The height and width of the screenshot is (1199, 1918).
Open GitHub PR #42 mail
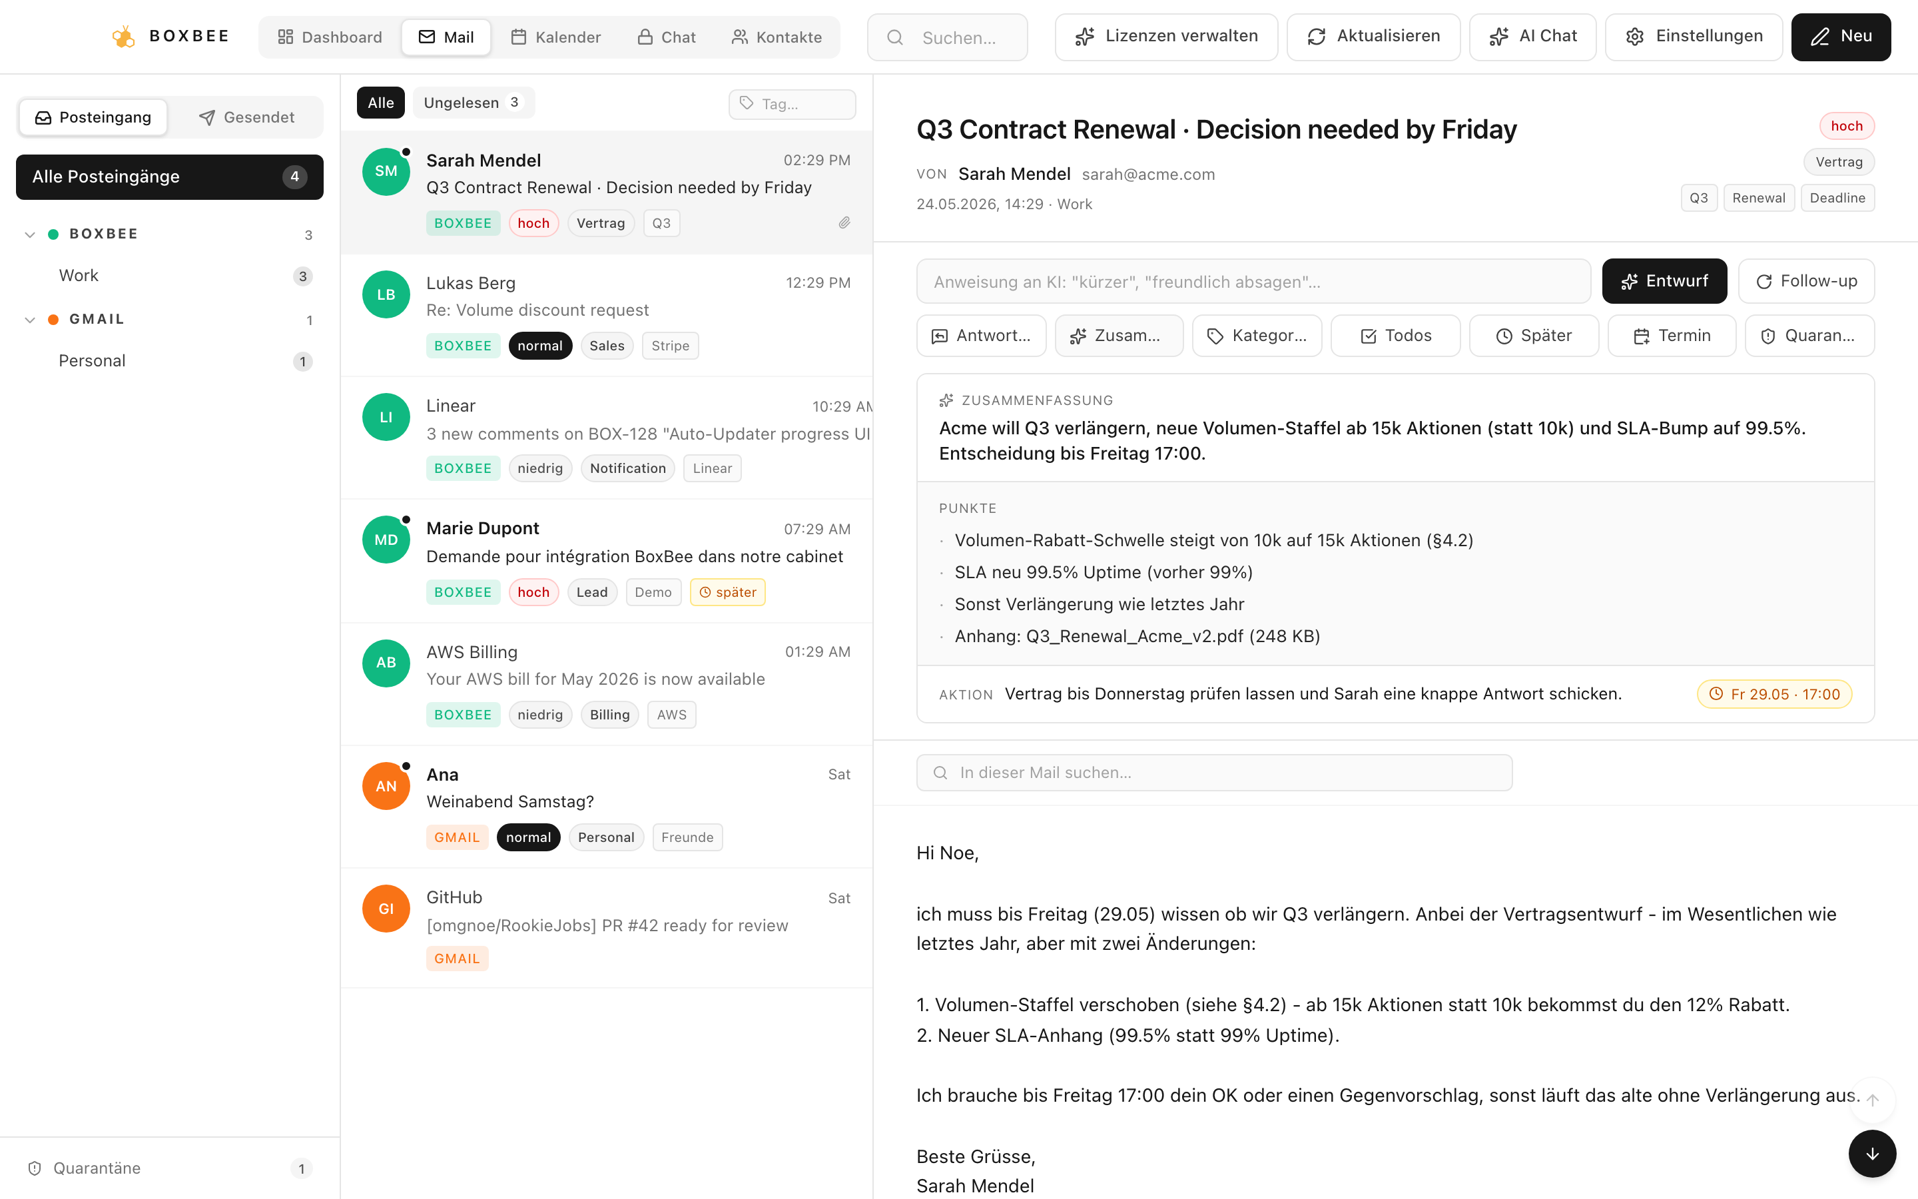pos(606,928)
